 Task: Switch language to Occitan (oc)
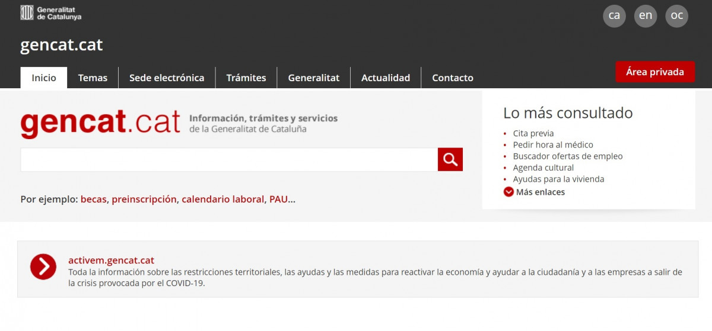[x=676, y=16]
